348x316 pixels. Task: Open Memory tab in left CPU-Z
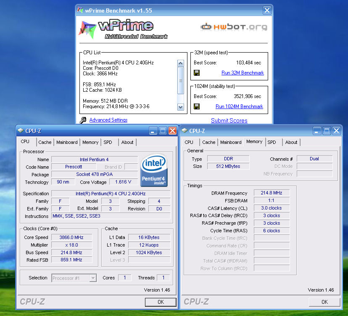coord(90,142)
